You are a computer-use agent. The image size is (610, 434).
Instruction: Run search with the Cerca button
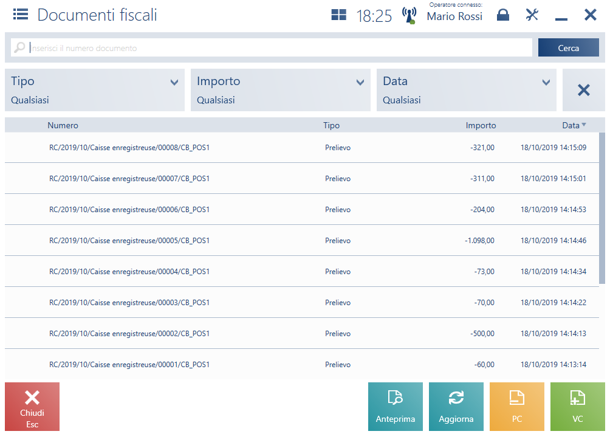(568, 47)
